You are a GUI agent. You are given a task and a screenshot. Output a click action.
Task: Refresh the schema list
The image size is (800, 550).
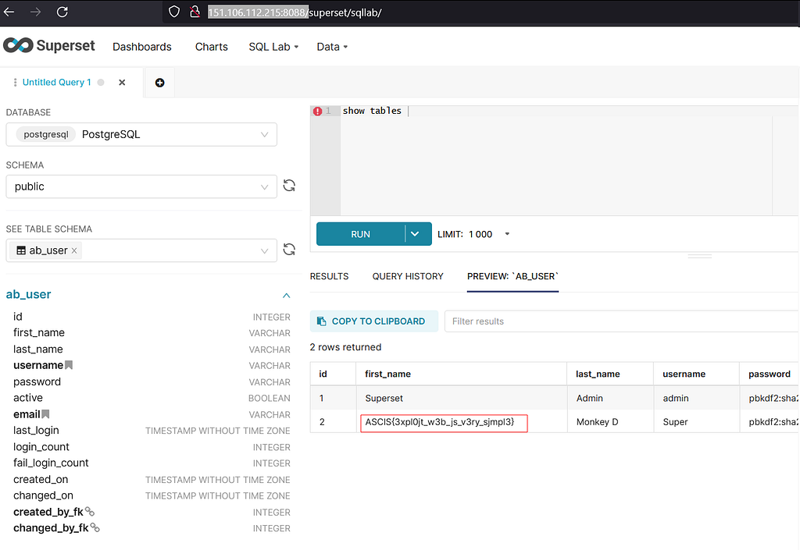coord(289,186)
